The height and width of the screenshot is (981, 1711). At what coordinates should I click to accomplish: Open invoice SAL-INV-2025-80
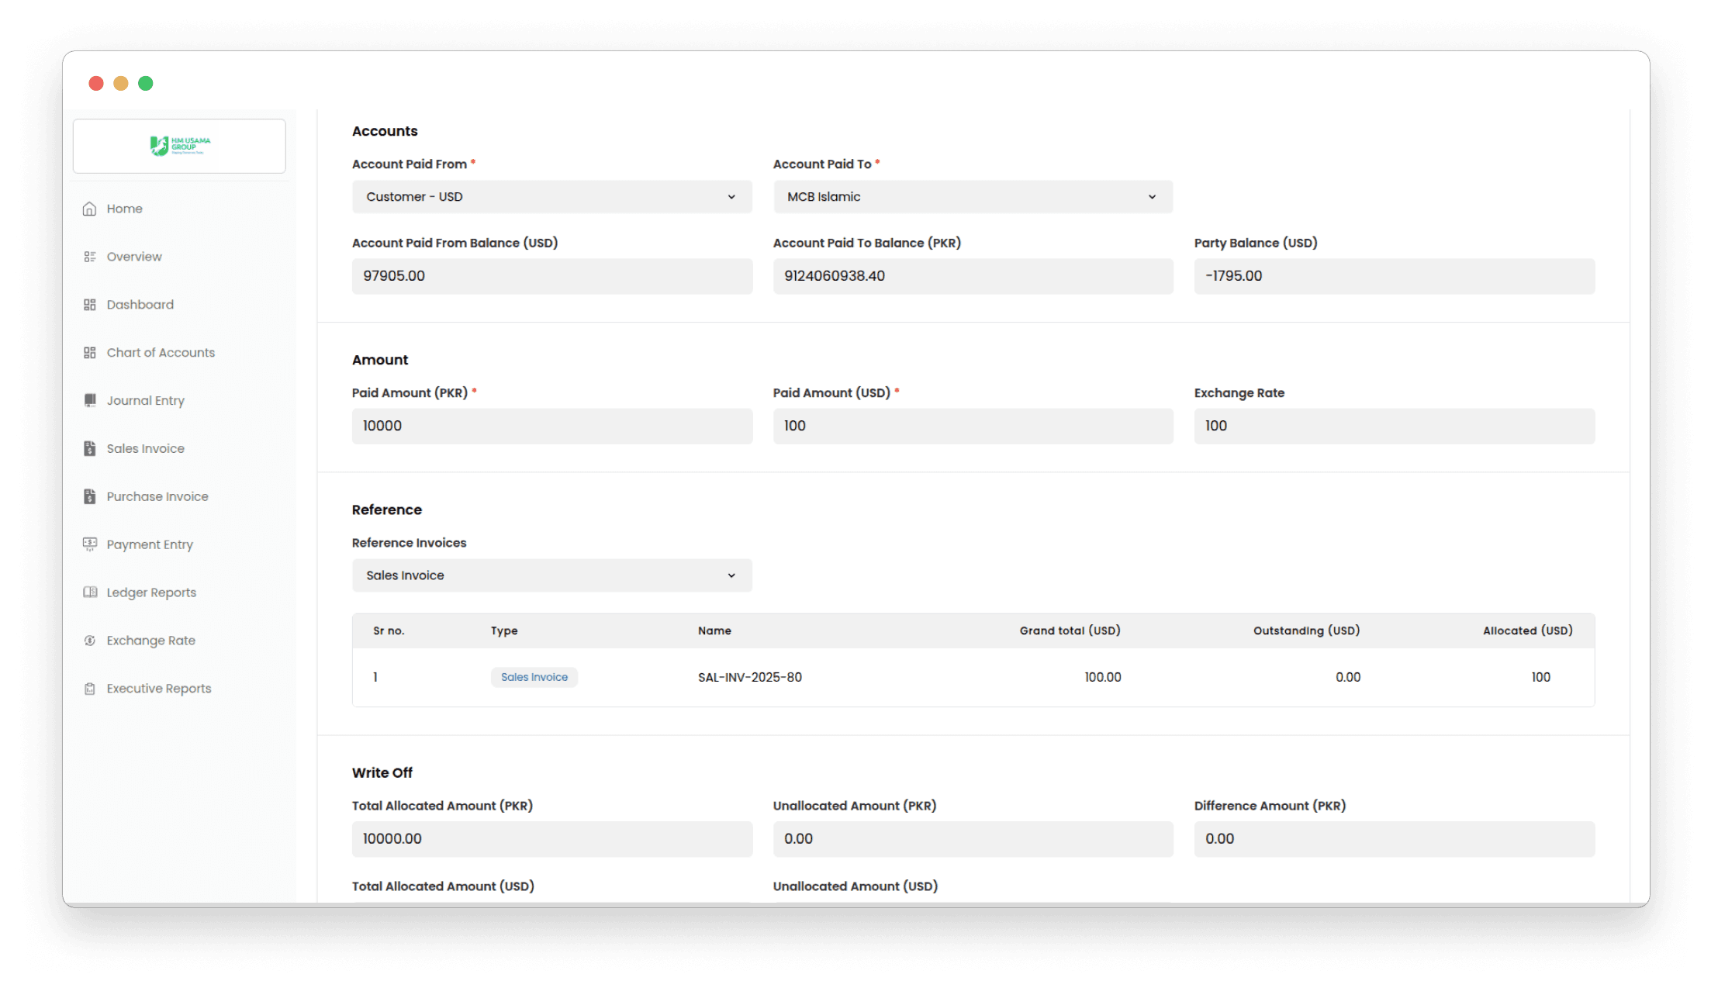(749, 676)
